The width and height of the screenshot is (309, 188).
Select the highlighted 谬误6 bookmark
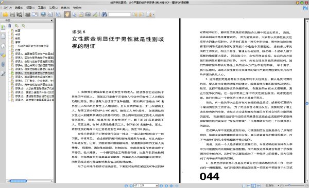34,73
